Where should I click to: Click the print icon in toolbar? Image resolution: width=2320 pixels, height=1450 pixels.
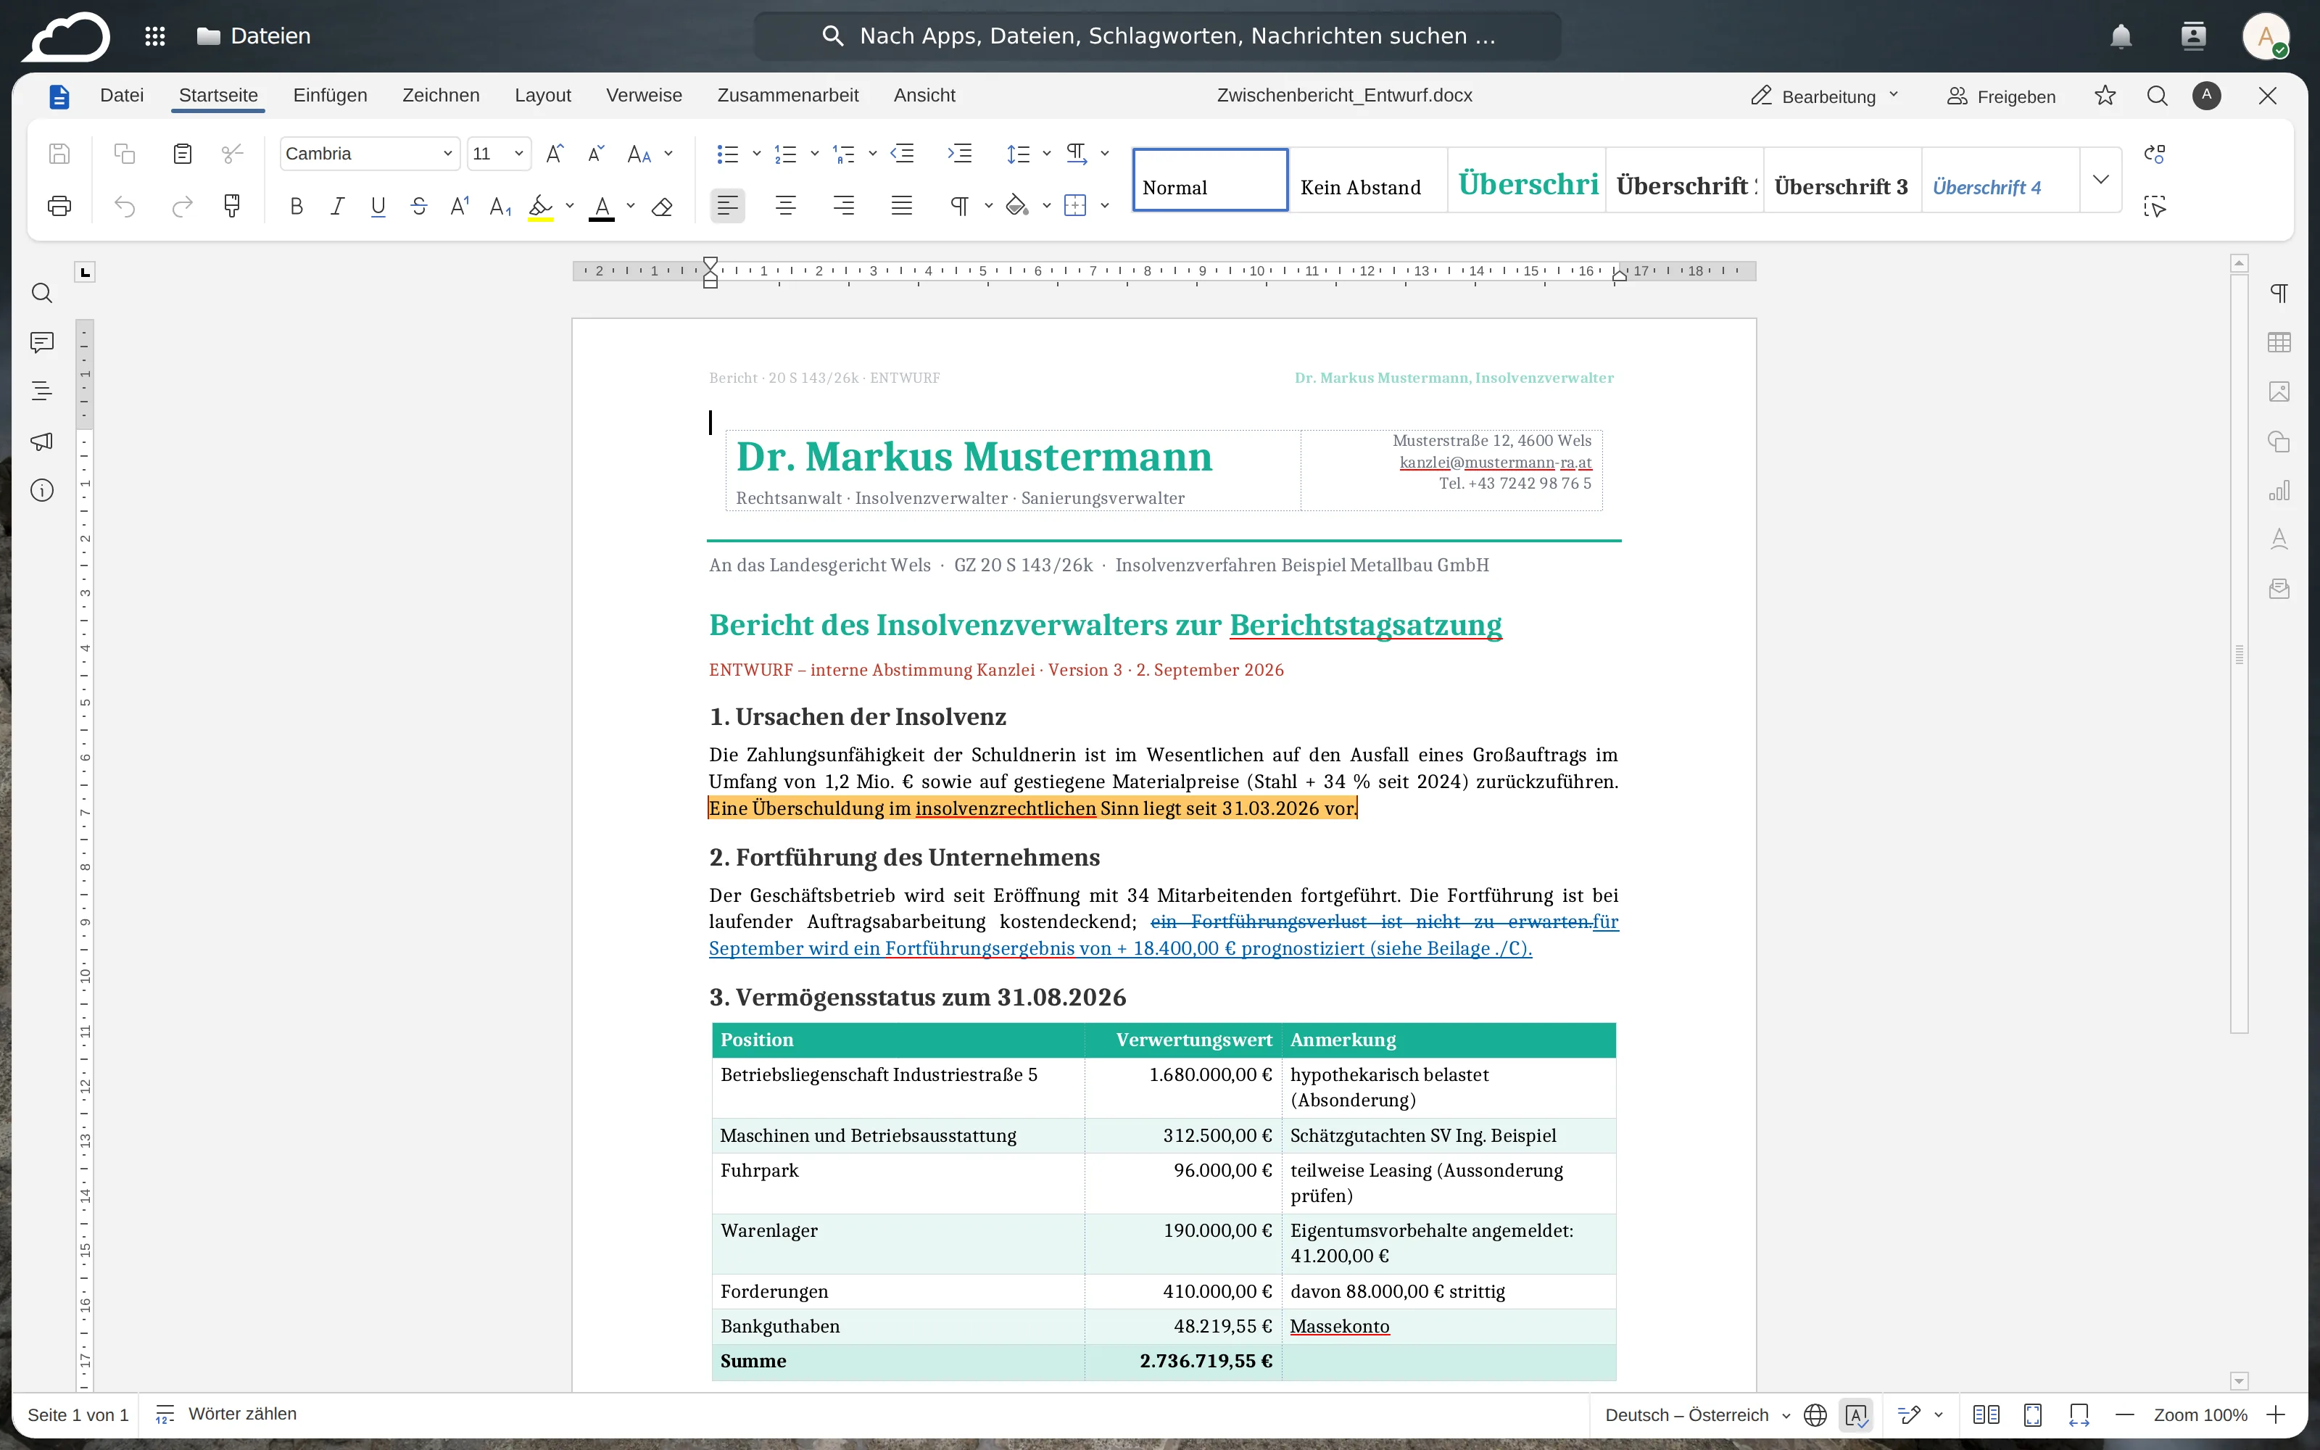pos(59,206)
